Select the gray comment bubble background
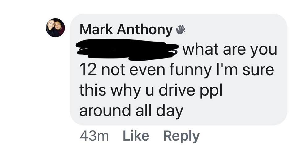The height and width of the screenshot is (151, 297). click(178, 69)
